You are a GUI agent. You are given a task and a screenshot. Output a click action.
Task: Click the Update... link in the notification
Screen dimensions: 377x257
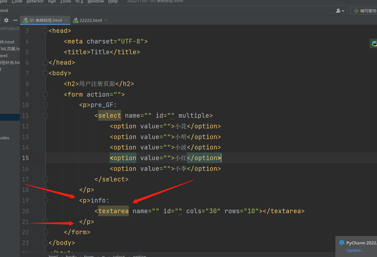[355, 250]
